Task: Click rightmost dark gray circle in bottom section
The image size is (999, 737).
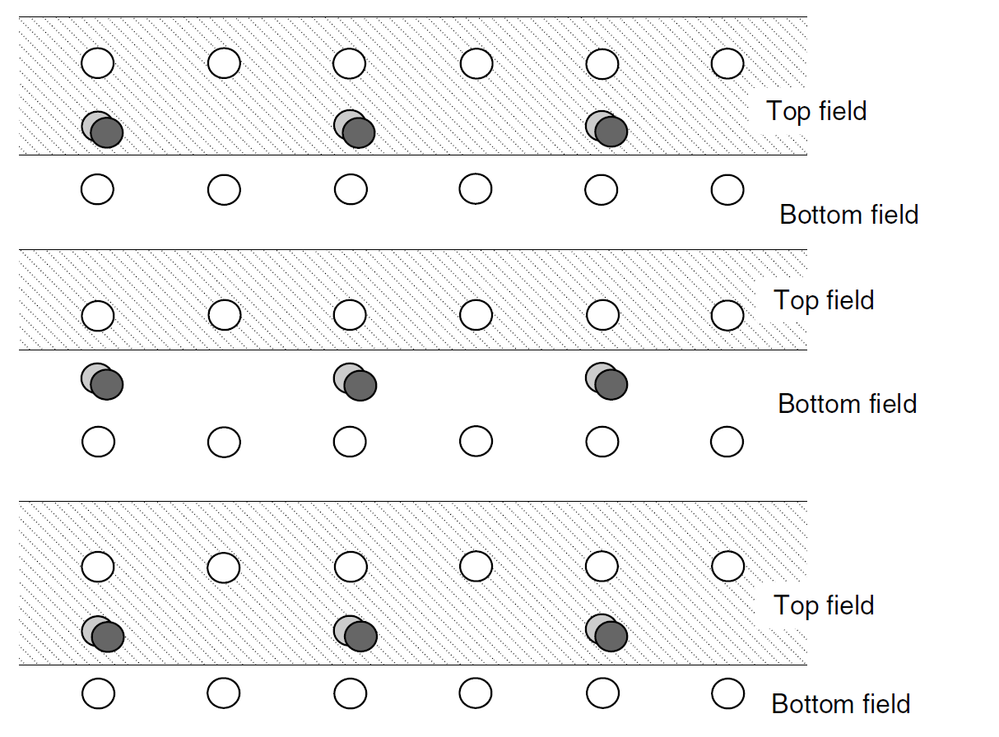Action: point(611,636)
